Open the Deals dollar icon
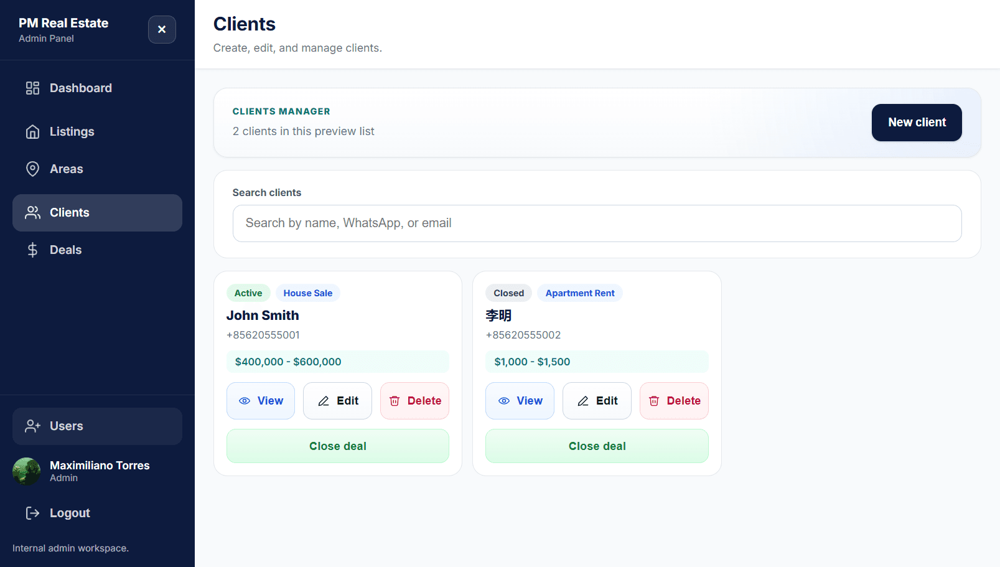Image resolution: width=1000 pixels, height=567 pixels. pyautogui.click(x=32, y=250)
